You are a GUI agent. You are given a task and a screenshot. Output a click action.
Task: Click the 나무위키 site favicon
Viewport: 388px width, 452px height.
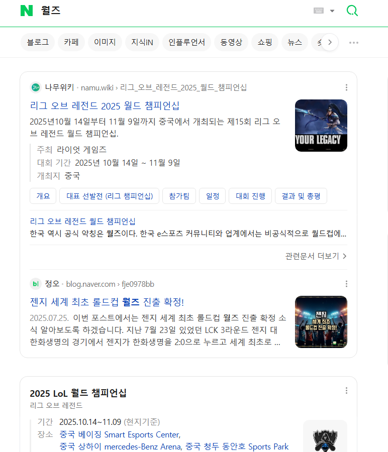click(x=36, y=87)
